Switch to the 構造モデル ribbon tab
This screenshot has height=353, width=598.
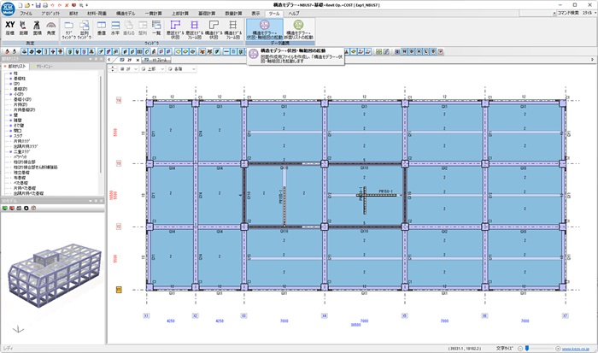point(120,15)
